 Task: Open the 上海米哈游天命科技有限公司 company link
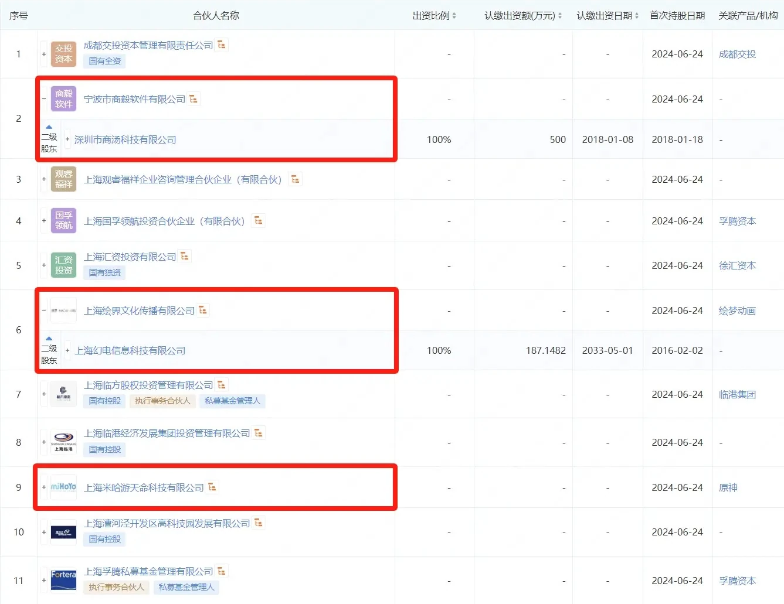coord(144,487)
